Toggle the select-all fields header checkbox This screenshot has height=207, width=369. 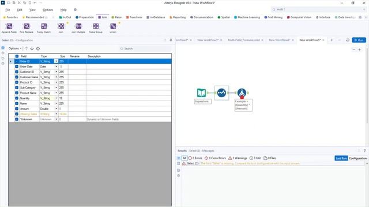point(17,56)
